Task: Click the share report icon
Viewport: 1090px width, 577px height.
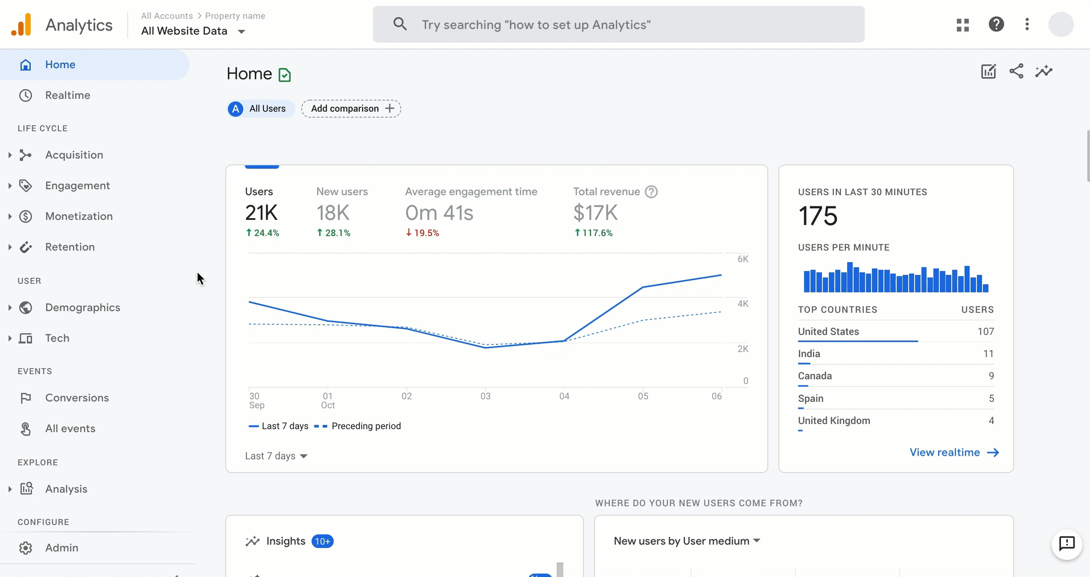Action: pyautogui.click(x=1017, y=71)
